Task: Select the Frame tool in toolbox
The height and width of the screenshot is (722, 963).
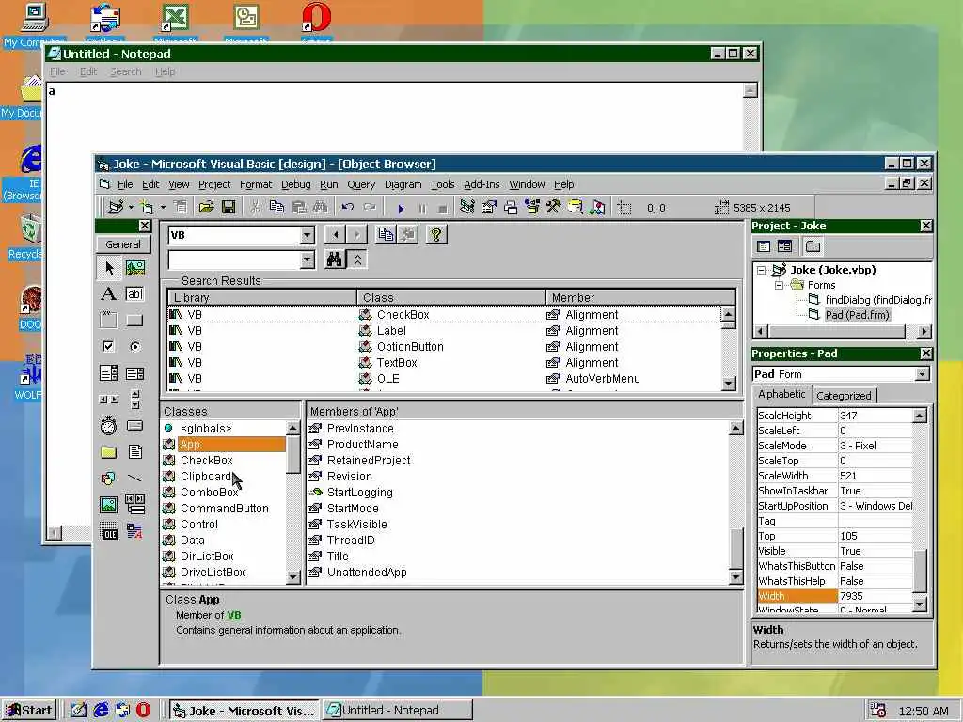Action: [109, 320]
